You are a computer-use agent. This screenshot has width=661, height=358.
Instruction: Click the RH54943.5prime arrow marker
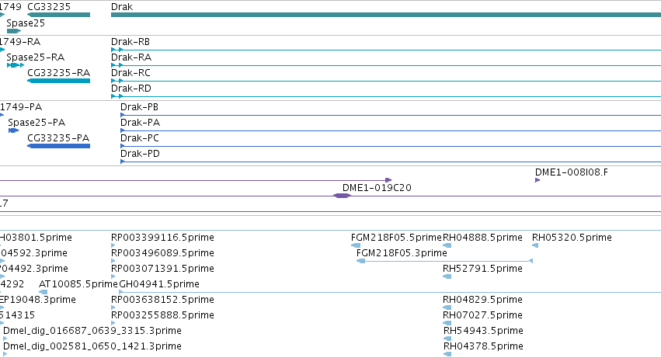[x=447, y=339]
